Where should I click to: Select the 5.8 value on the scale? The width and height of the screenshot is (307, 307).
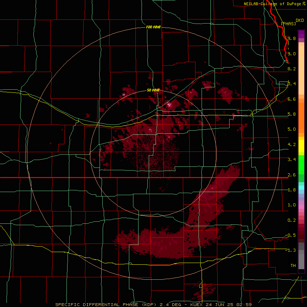tap(292, 114)
